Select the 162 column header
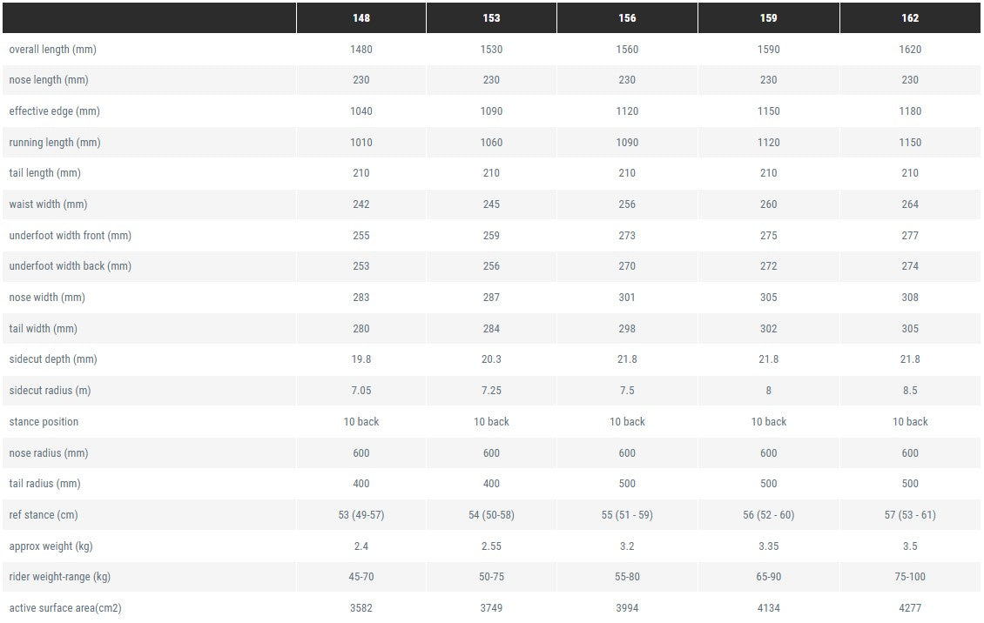Image resolution: width=984 pixels, height=623 pixels. click(910, 18)
